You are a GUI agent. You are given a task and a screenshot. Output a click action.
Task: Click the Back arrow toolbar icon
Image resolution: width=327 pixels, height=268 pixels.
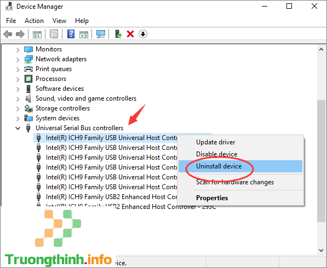click(x=8, y=34)
